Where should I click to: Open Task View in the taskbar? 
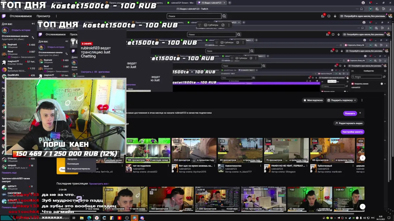(x=74, y=218)
